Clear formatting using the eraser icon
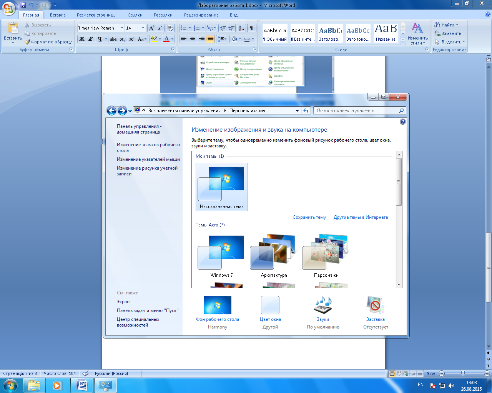Image resolution: width=492 pixels, height=393 pixels. point(170,28)
